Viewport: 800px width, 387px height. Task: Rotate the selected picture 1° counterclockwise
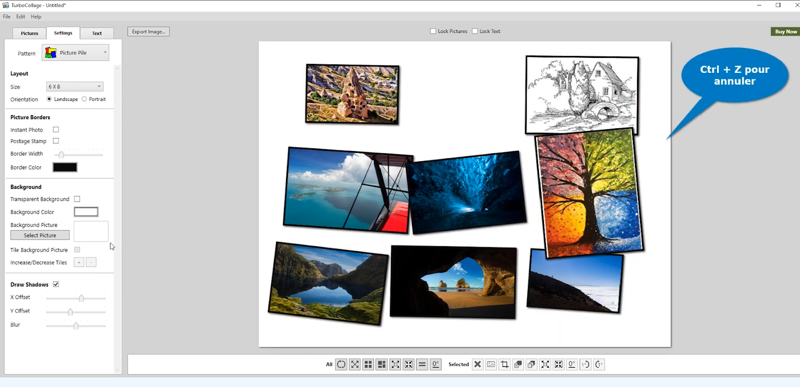[x=585, y=365]
